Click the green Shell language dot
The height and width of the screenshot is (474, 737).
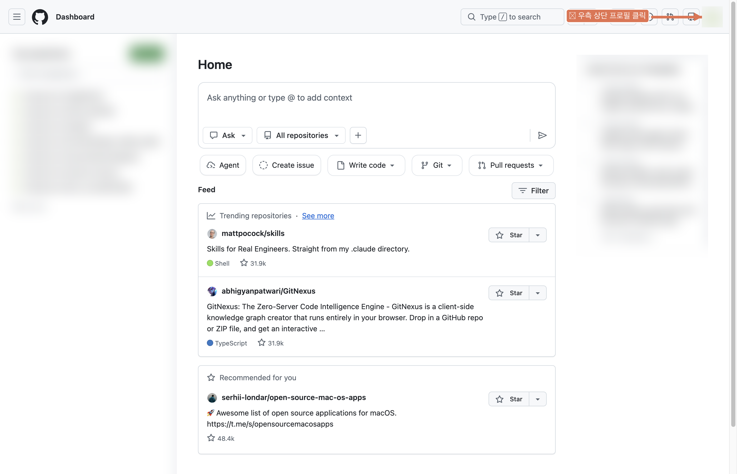coord(210,263)
